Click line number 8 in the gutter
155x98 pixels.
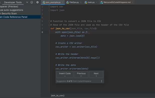coord(42,32)
